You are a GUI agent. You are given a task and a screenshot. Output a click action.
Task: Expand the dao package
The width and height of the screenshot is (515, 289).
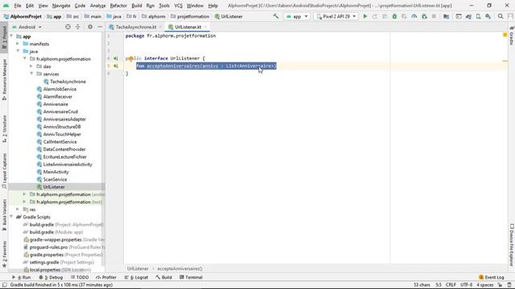click(x=31, y=67)
